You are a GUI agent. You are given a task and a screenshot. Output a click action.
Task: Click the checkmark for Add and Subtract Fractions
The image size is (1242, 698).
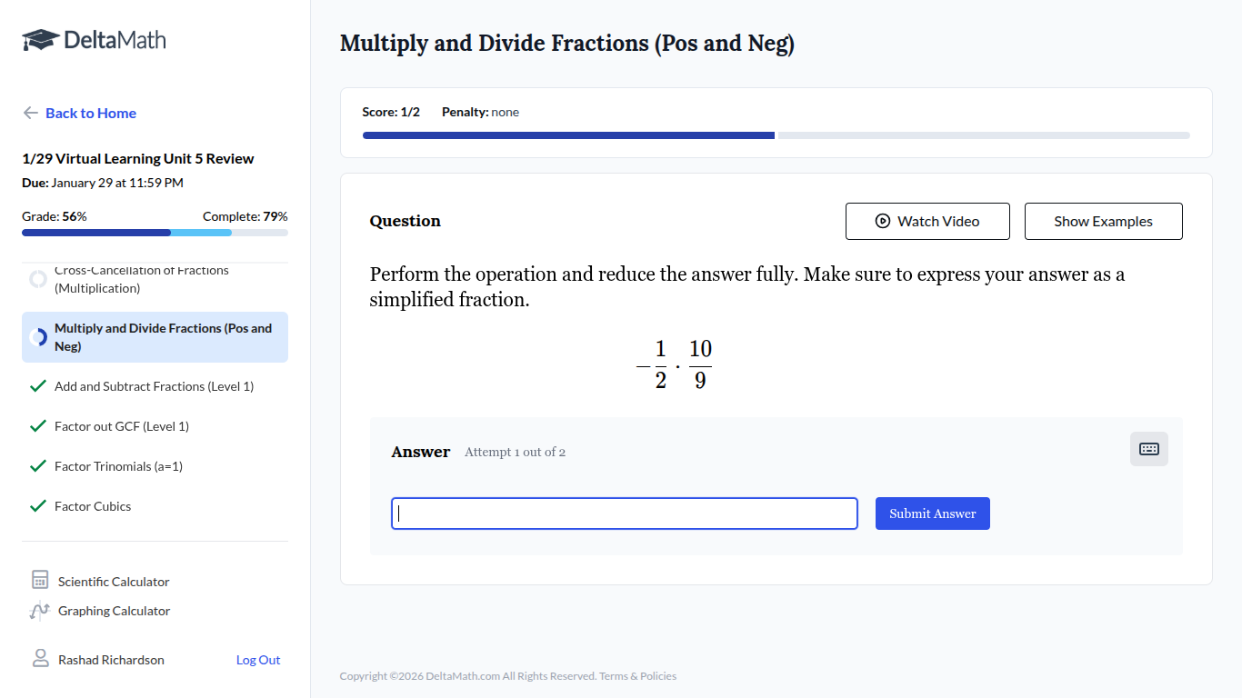pos(37,385)
